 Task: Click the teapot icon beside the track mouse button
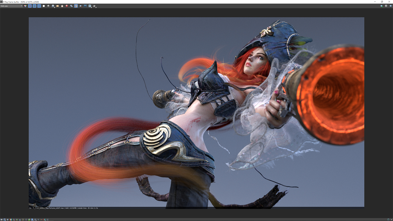[x=81, y=6]
